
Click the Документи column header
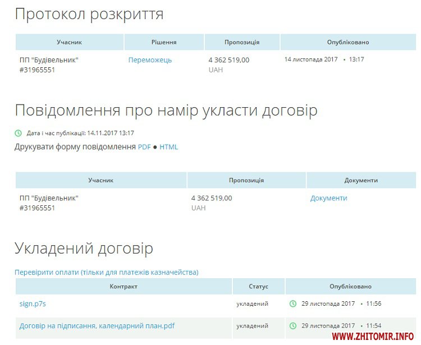(x=360, y=181)
